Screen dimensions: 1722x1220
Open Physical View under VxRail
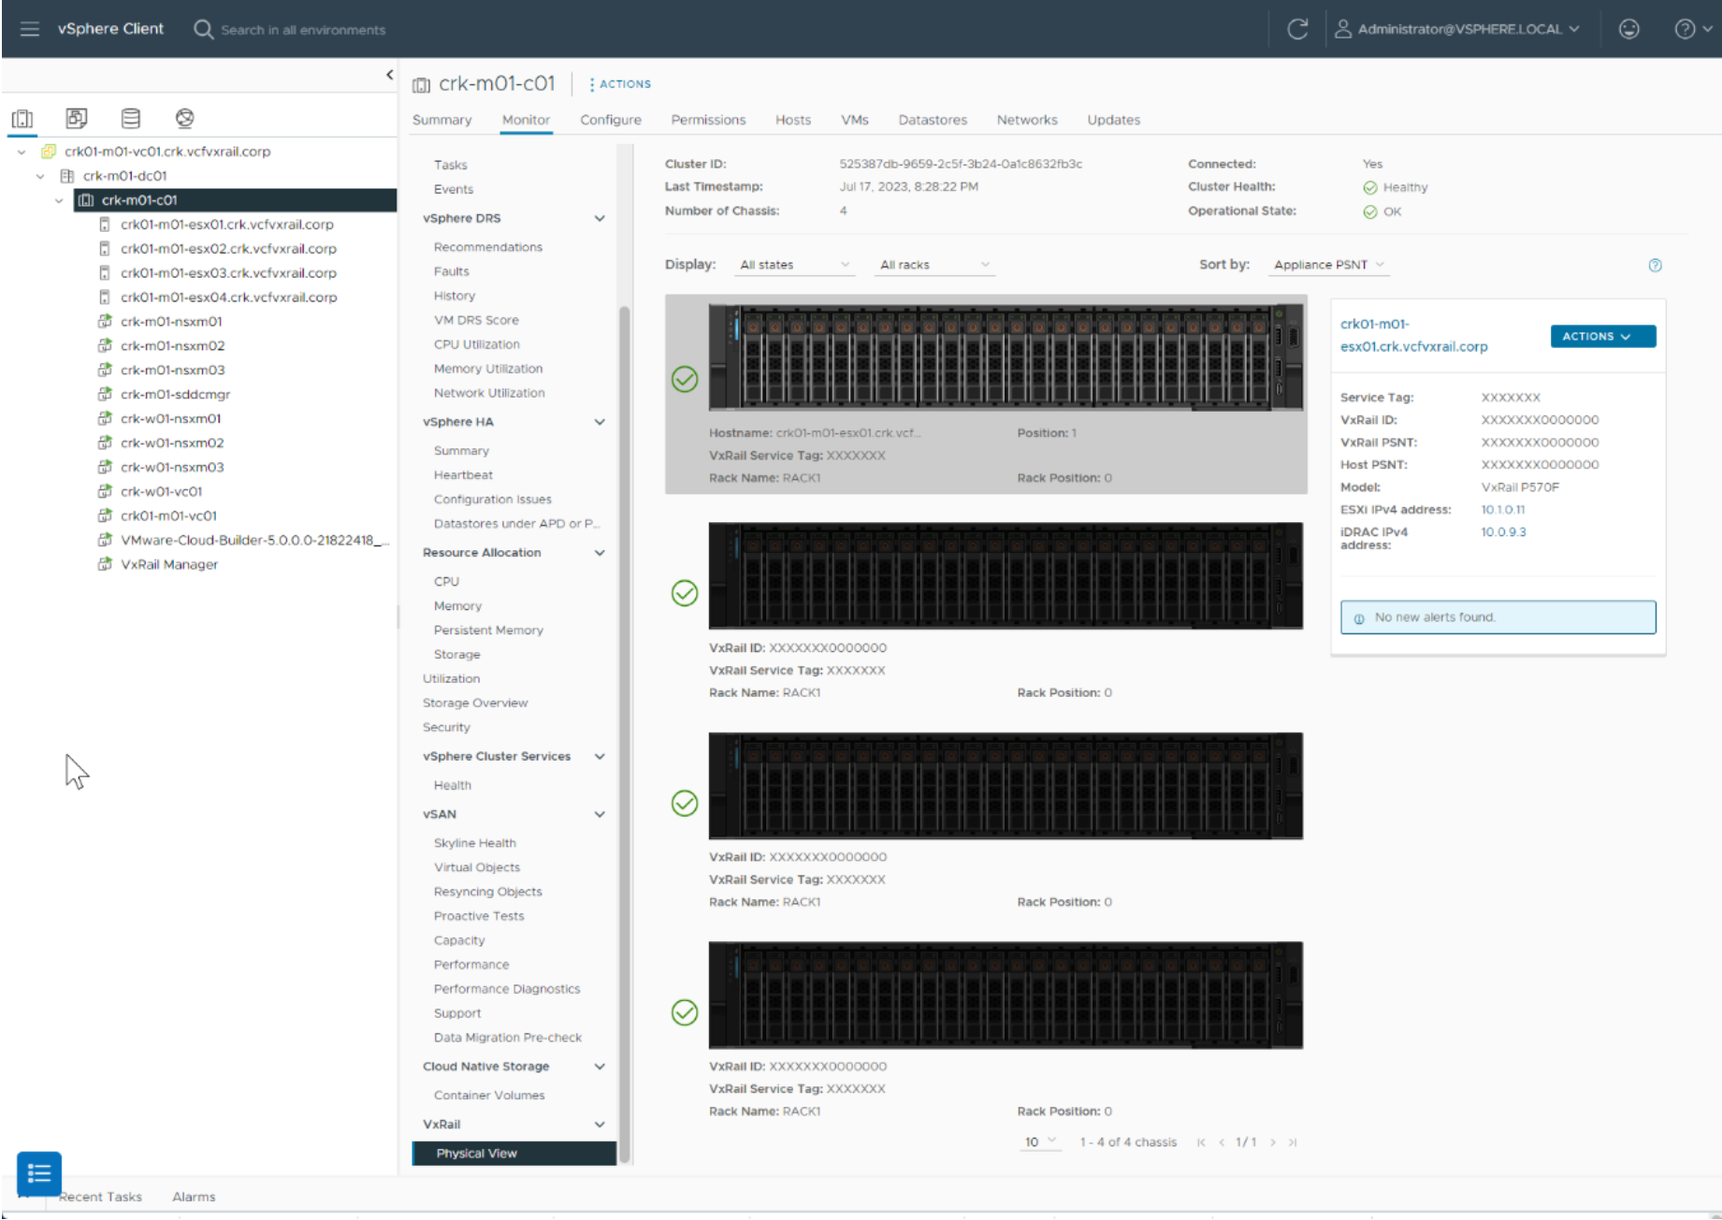pyautogui.click(x=514, y=1154)
